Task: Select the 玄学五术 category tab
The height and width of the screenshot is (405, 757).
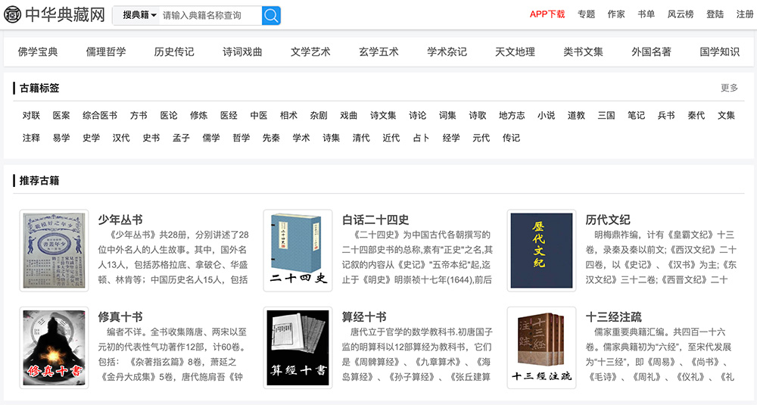Action: 378,51
